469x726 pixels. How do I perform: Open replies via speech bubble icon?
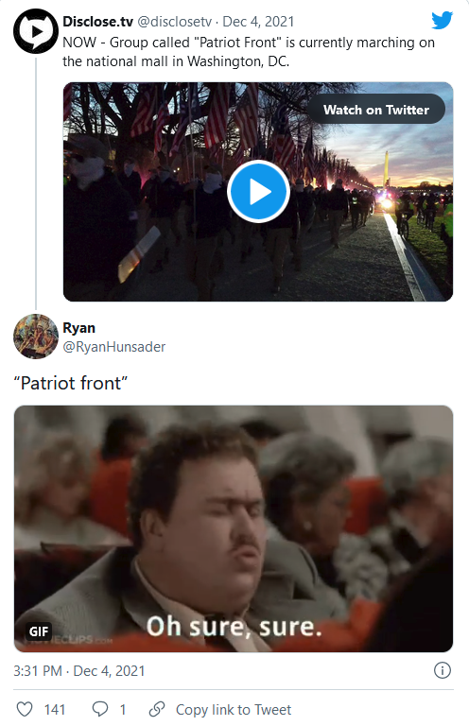[100, 709]
